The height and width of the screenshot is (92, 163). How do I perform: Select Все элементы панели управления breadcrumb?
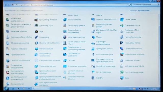42,5
